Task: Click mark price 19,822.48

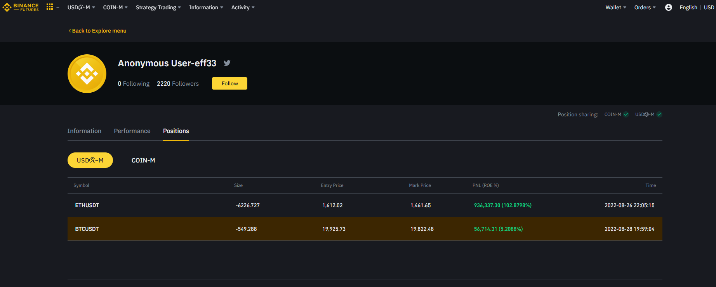Action: point(422,229)
